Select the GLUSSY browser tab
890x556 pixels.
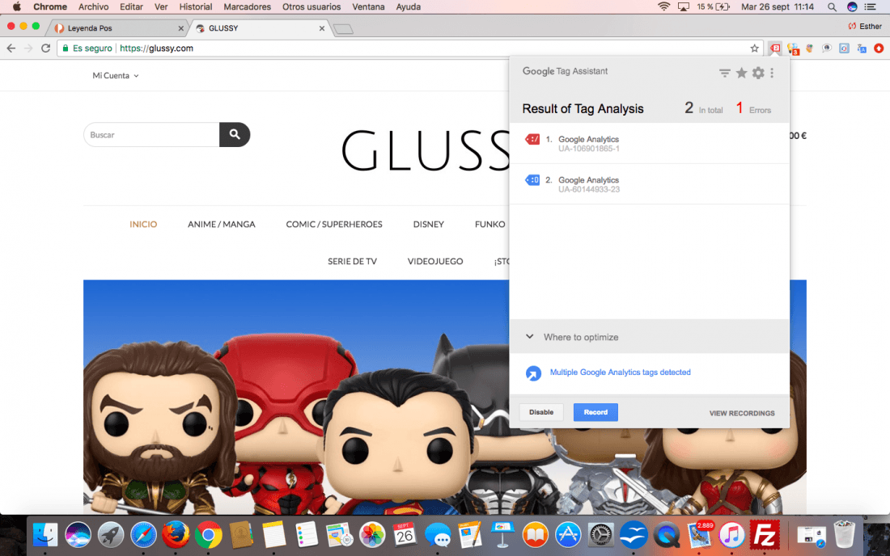point(260,27)
